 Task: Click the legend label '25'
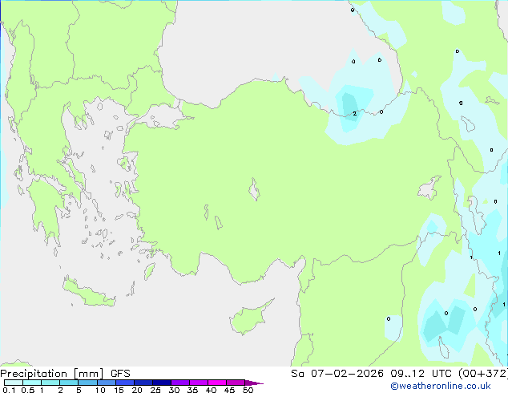pyautogui.click(x=155, y=390)
